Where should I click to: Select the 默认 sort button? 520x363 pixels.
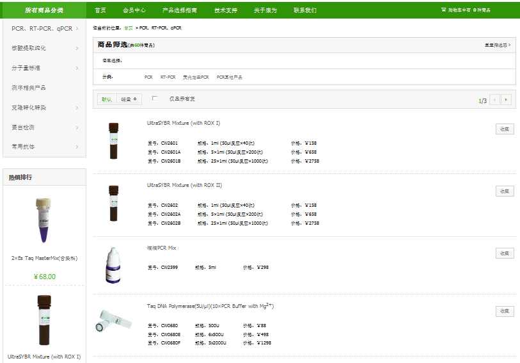click(107, 99)
